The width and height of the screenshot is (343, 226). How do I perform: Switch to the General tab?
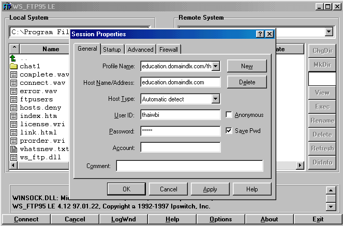pos(87,49)
